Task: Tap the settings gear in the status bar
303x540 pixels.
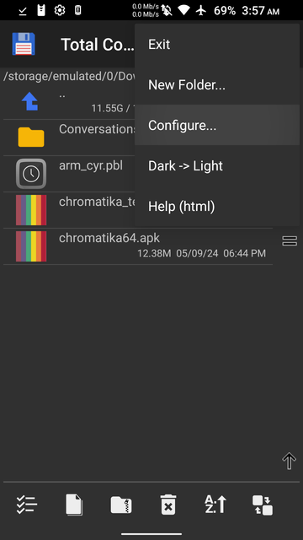Action: pyautogui.click(x=60, y=10)
